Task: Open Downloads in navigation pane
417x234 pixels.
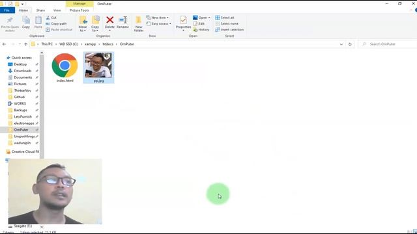Action: click(x=23, y=71)
